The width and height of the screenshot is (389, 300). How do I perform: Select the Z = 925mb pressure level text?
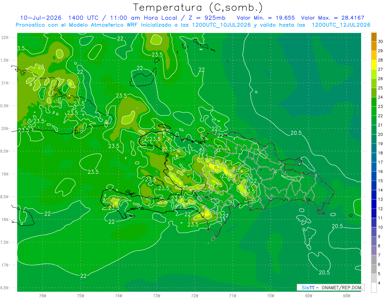pyautogui.click(x=206, y=18)
